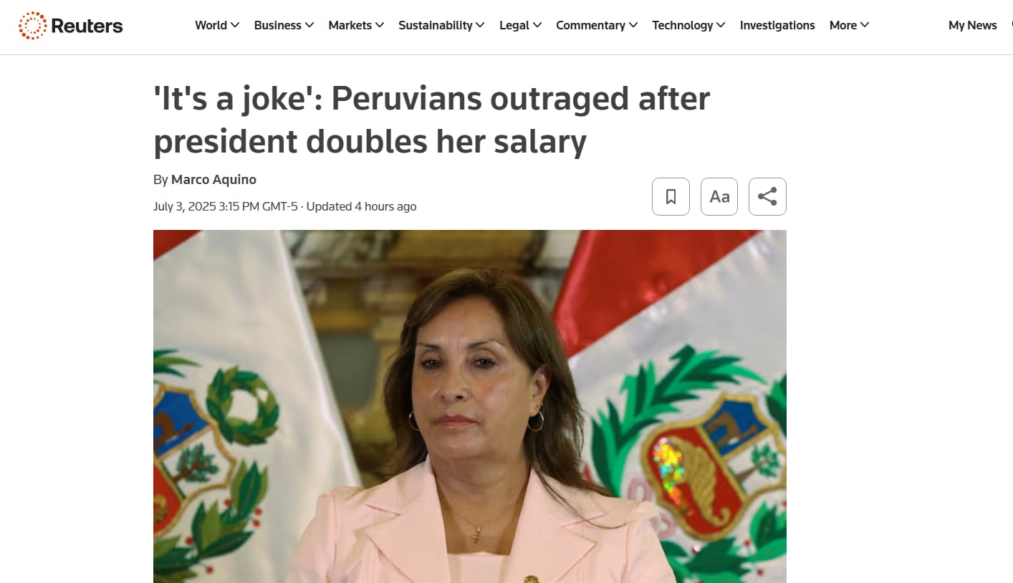This screenshot has height=583, width=1013.
Task: Bookmark this article with the save icon
Action: click(x=671, y=196)
